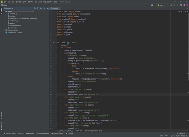Click the pink user avatar icon
The image size is (189, 137).
click(x=187, y=5)
